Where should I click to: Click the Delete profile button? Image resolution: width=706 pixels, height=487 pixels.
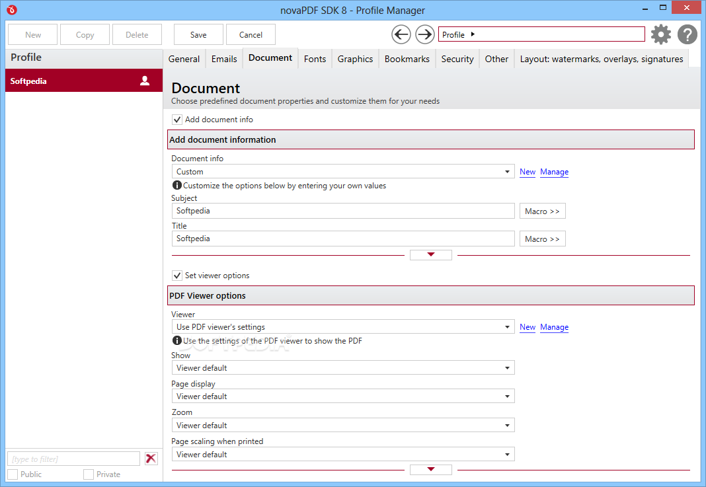[137, 34]
